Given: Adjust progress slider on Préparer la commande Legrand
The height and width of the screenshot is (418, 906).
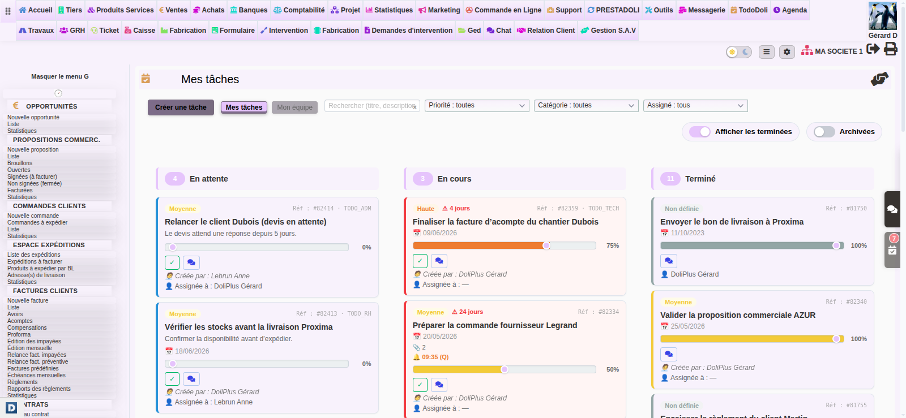Looking at the screenshot, I should (504, 369).
